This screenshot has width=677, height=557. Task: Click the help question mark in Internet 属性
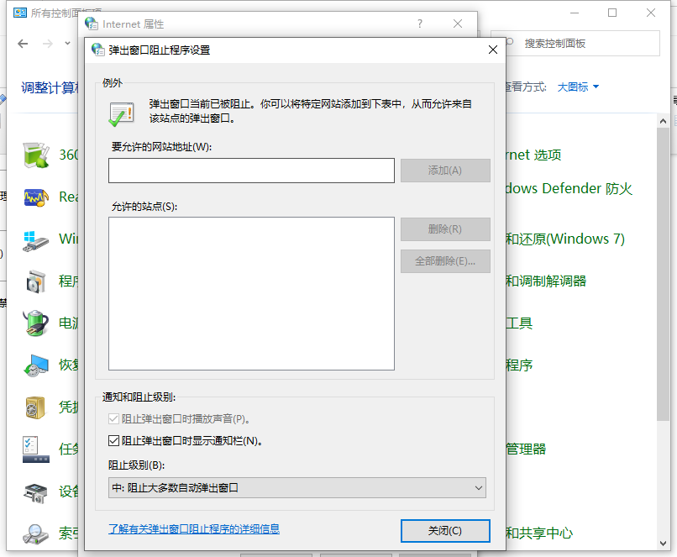(x=420, y=24)
